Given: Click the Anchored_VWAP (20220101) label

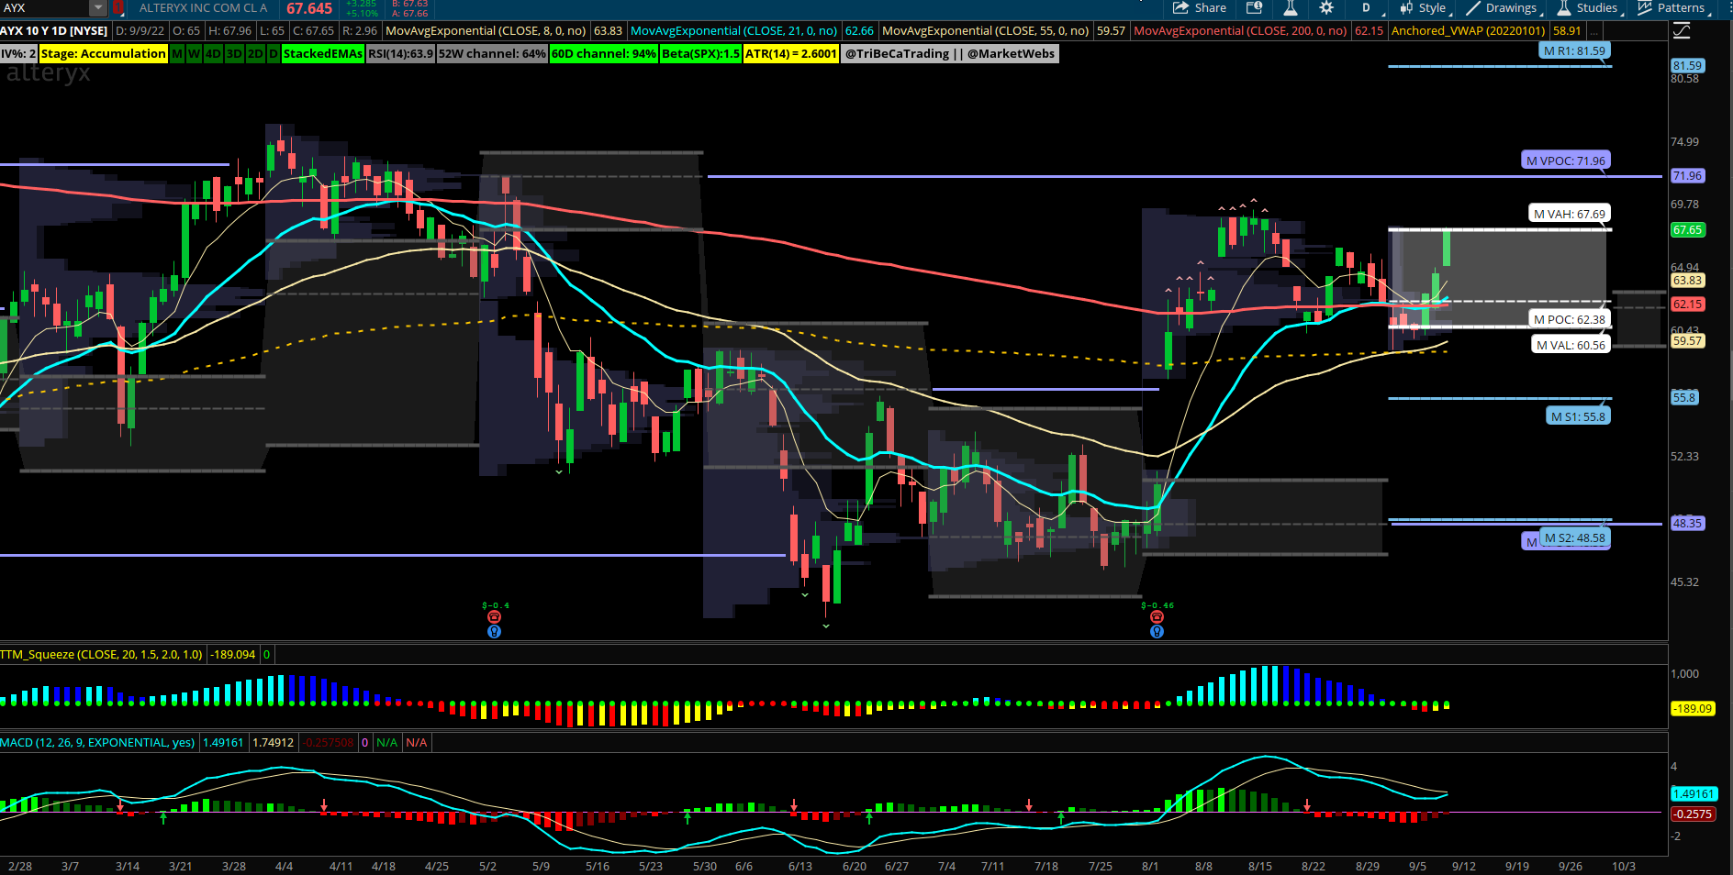Looking at the screenshot, I should point(1468,31).
